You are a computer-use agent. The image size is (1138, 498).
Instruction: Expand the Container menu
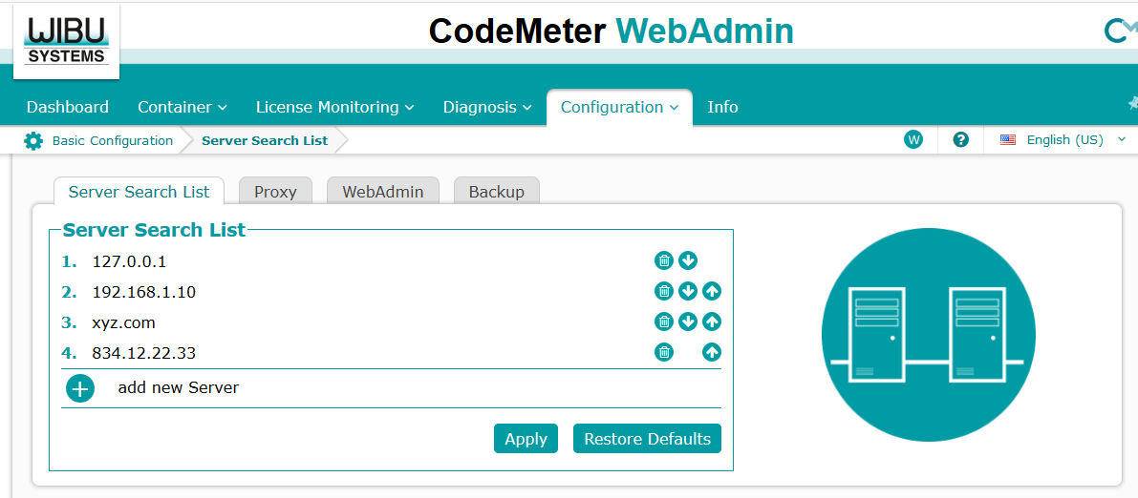pos(182,107)
